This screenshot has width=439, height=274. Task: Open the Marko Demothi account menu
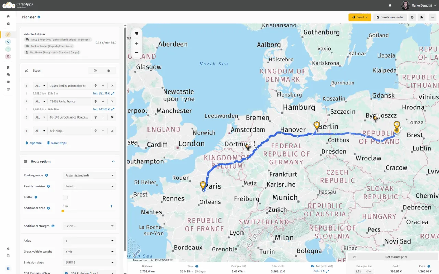click(x=423, y=5)
